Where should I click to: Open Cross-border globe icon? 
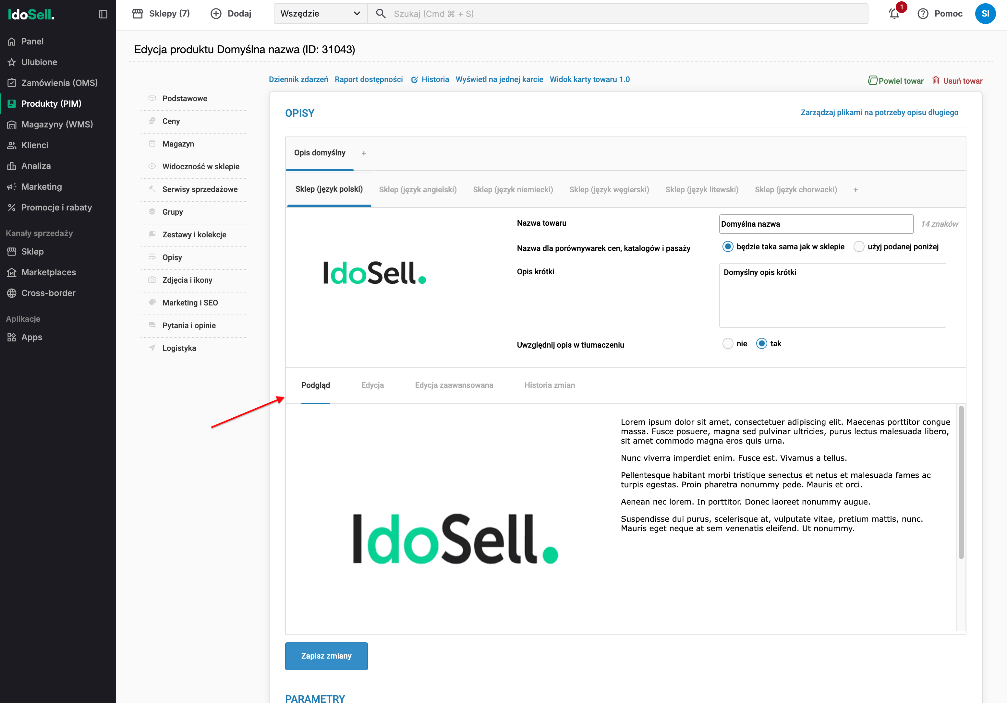(12, 293)
